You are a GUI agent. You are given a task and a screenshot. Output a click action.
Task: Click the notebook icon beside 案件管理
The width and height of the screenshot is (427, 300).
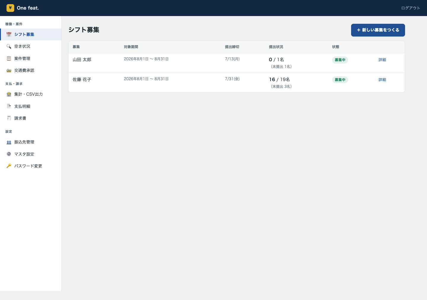tap(9, 59)
